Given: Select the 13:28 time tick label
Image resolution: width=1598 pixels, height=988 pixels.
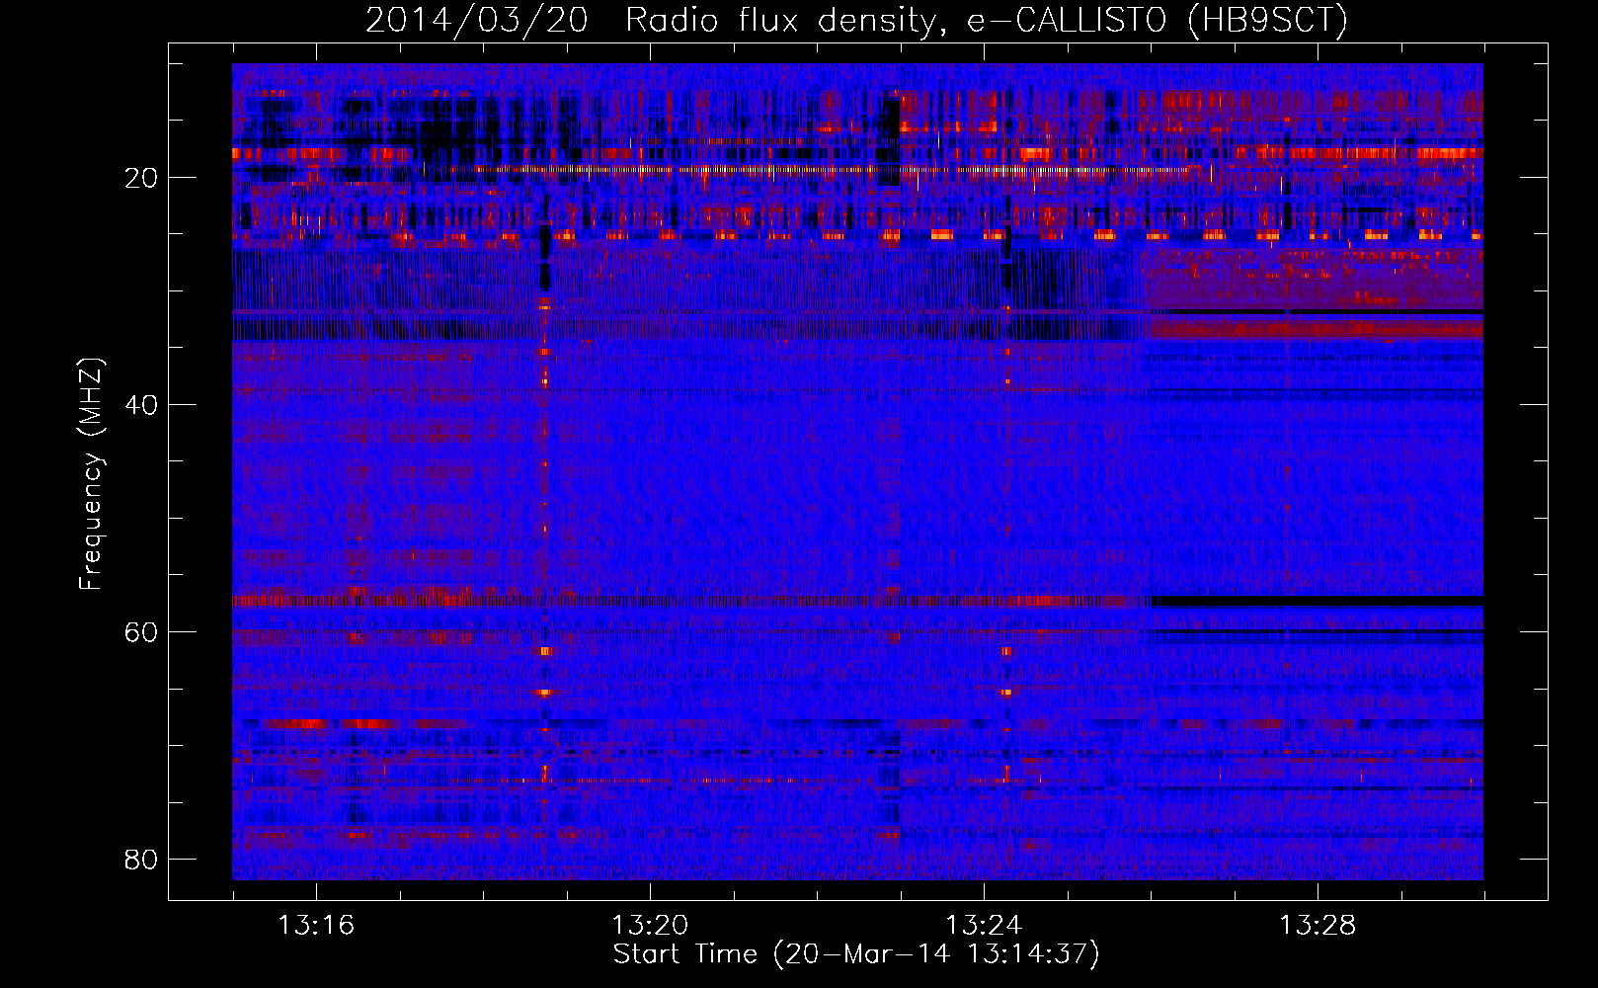Looking at the screenshot, I should coord(1318,926).
